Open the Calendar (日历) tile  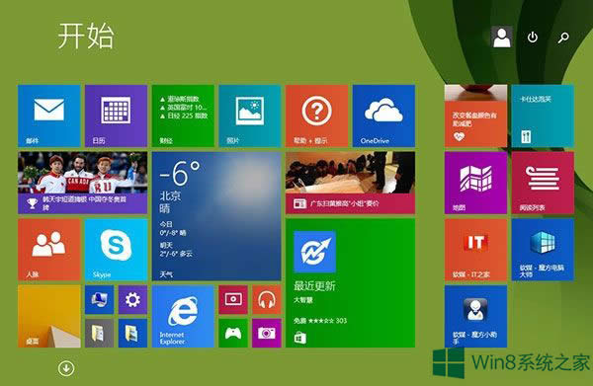[x=116, y=116]
